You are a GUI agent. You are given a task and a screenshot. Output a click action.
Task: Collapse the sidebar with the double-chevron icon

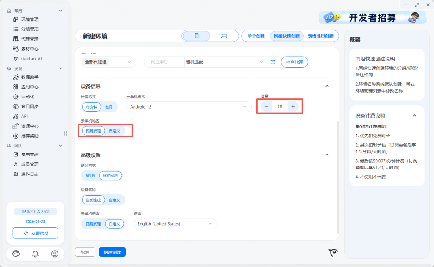[65, 133]
